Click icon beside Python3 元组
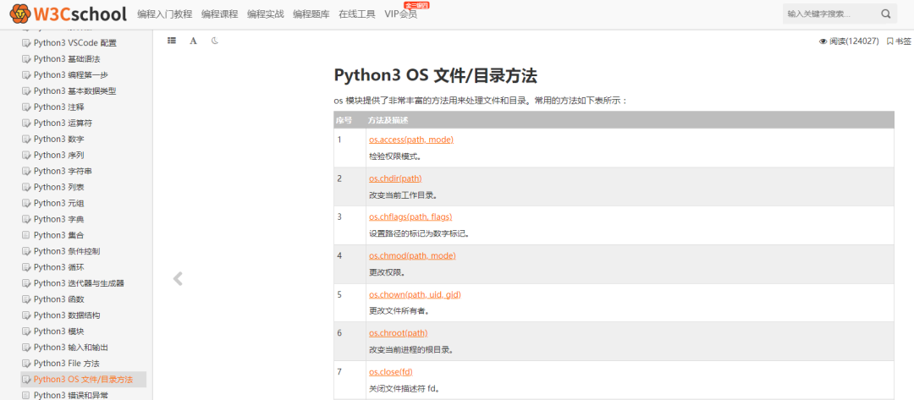 point(25,203)
